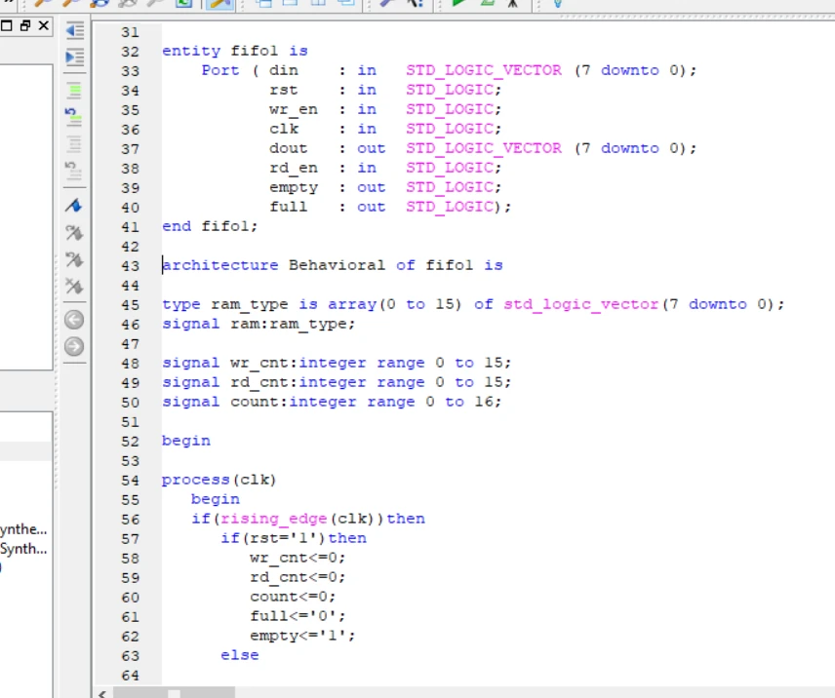Click the navigate back arrow circle
The width and height of the screenshot is (835, 698).
coord(74,319)
